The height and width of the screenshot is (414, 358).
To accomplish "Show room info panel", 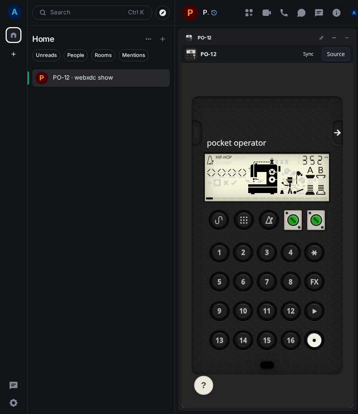I will coord(337,13).
